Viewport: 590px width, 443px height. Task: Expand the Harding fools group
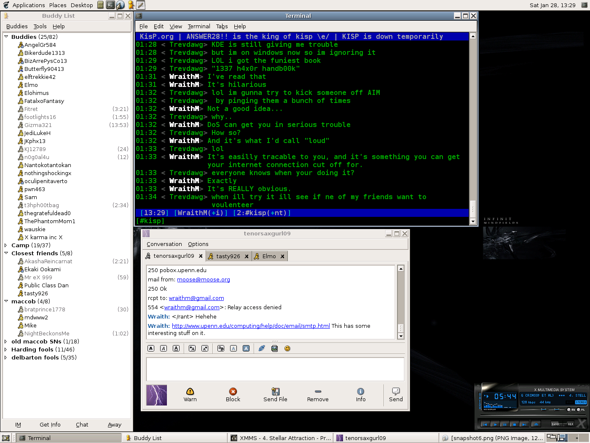pyautogui.click(x=6, y=349)
